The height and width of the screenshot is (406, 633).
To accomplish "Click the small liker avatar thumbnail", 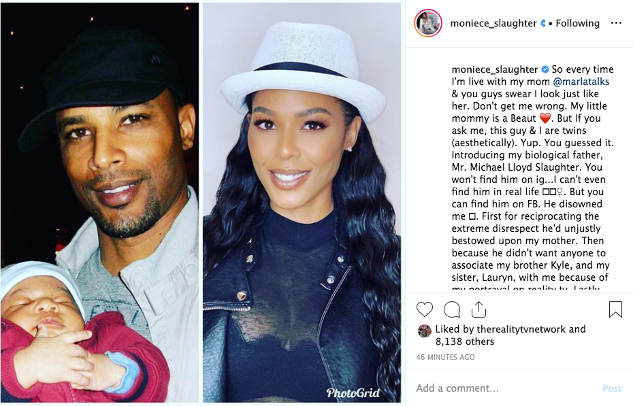I will click(x=424, y=331).
